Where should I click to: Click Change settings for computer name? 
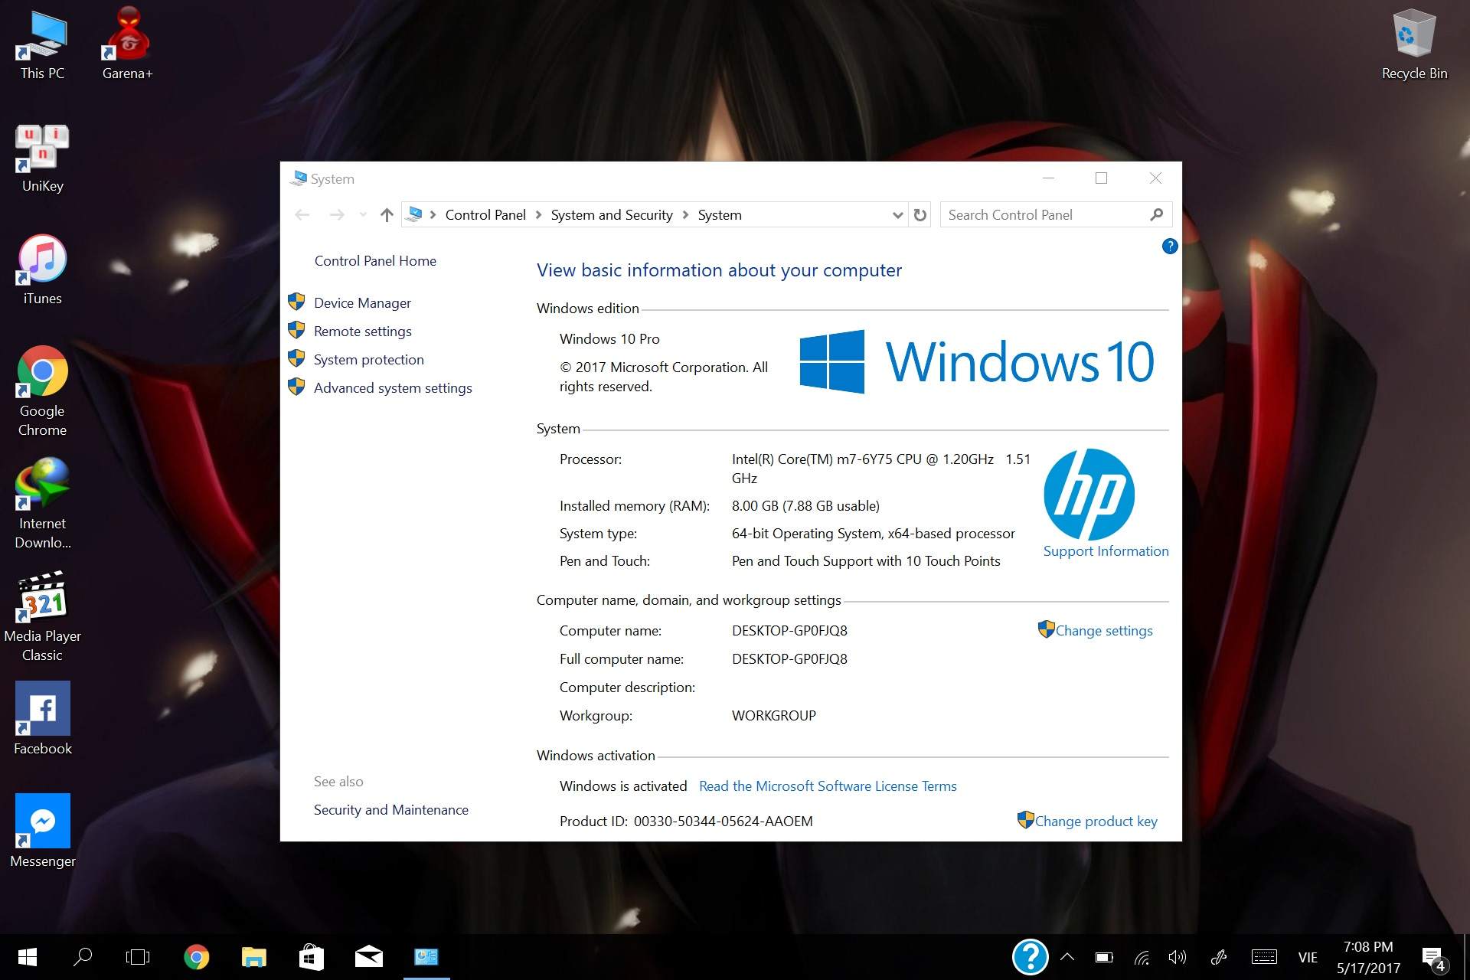click(1103, 631)
